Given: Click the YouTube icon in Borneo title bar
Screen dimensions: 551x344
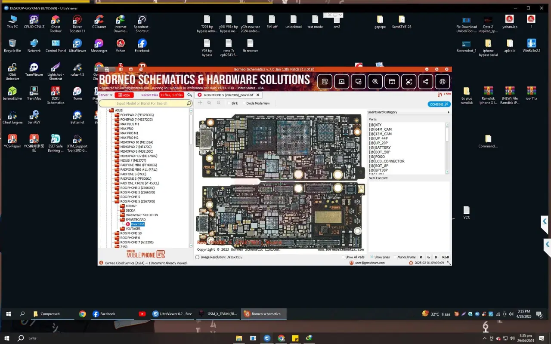Looking at the screenshot, I should coord(131,69).
